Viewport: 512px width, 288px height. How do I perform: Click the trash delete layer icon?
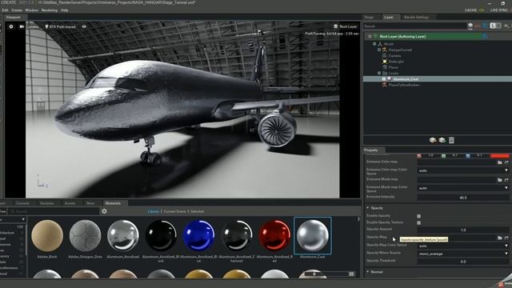pyautogui.click(x=451, y=140)
